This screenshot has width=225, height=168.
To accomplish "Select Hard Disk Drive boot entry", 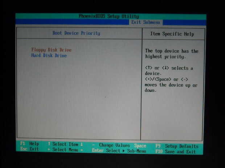I will pos(49,55).
